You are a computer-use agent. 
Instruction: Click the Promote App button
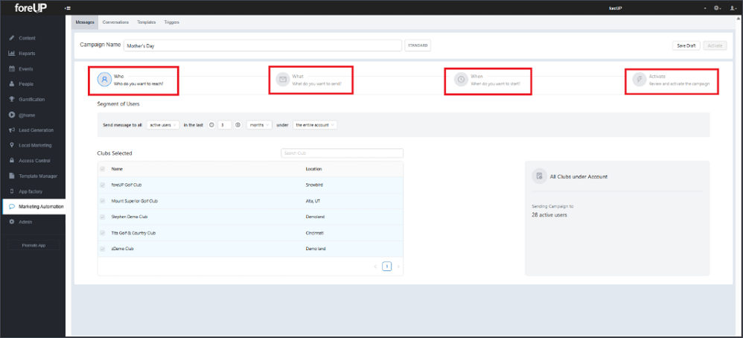tap(34, 245)
